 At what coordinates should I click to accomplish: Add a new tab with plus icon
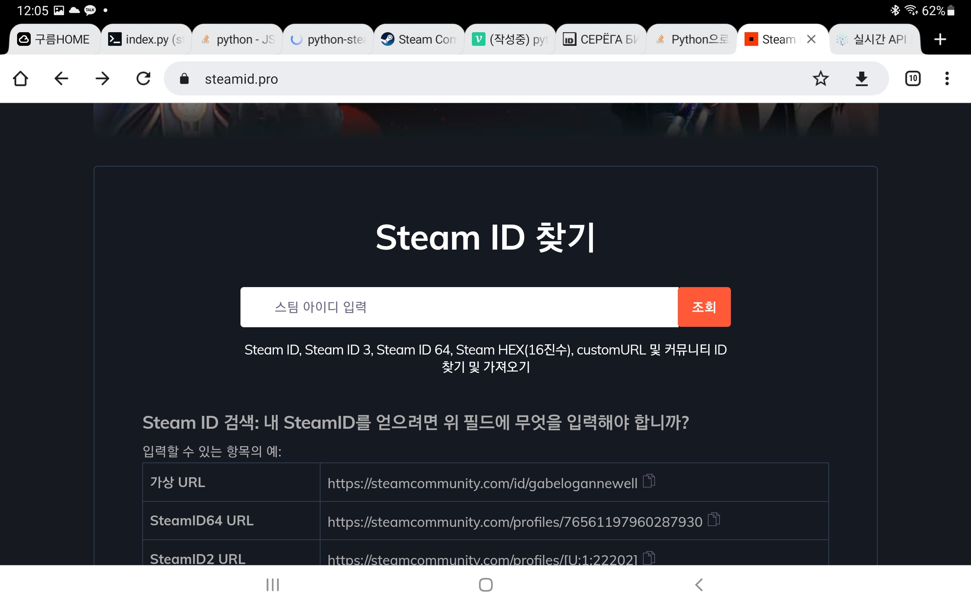(x=940, y=39)
